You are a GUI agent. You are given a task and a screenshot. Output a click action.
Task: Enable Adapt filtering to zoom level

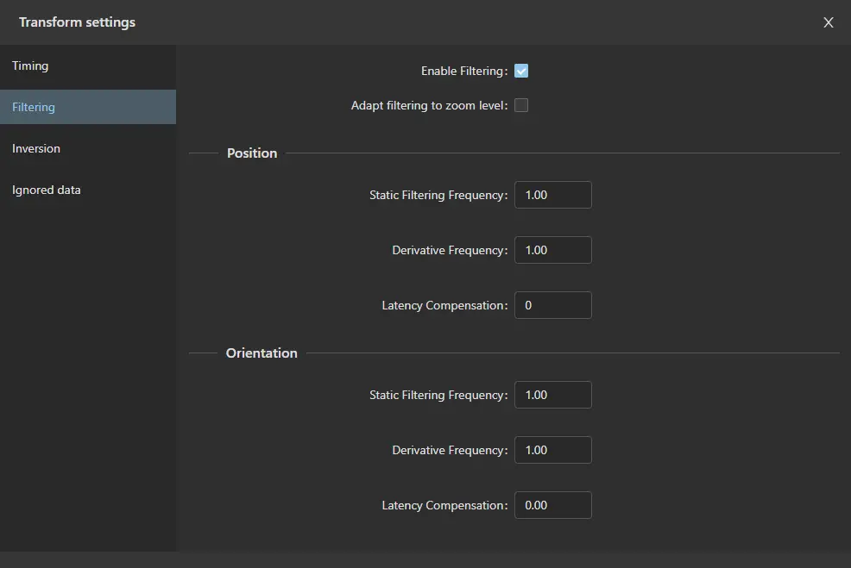click(521, 105)
